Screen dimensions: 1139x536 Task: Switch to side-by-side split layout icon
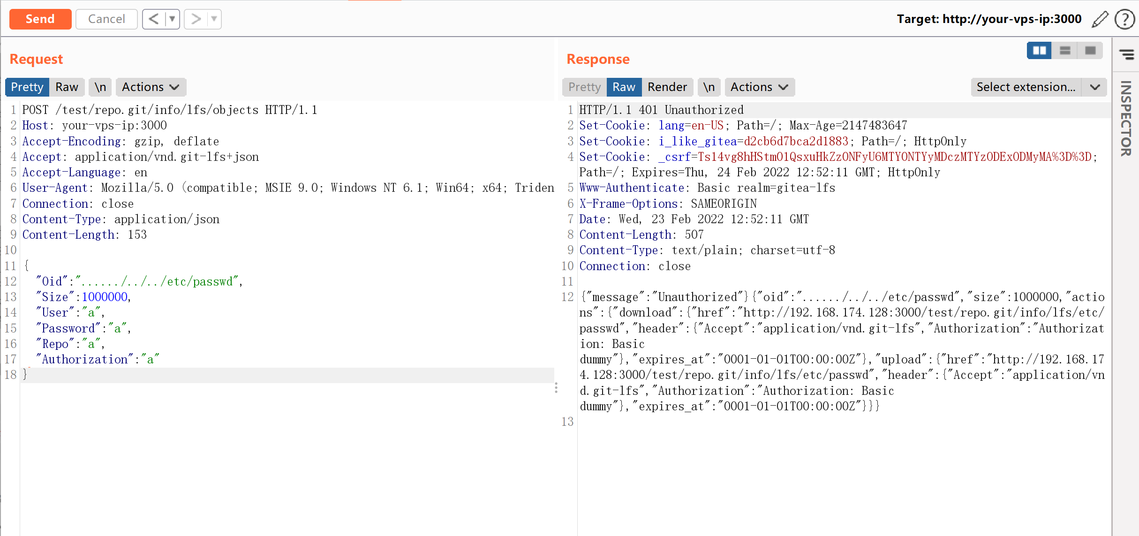point(1039,50)
